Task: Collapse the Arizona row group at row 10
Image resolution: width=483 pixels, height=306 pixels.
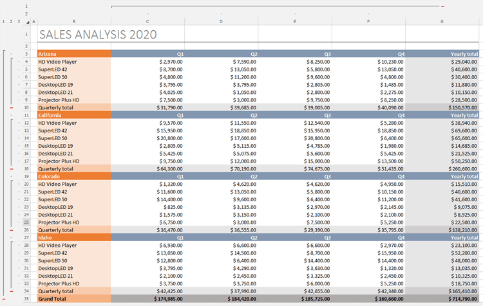Action: (x=12, y=107)
